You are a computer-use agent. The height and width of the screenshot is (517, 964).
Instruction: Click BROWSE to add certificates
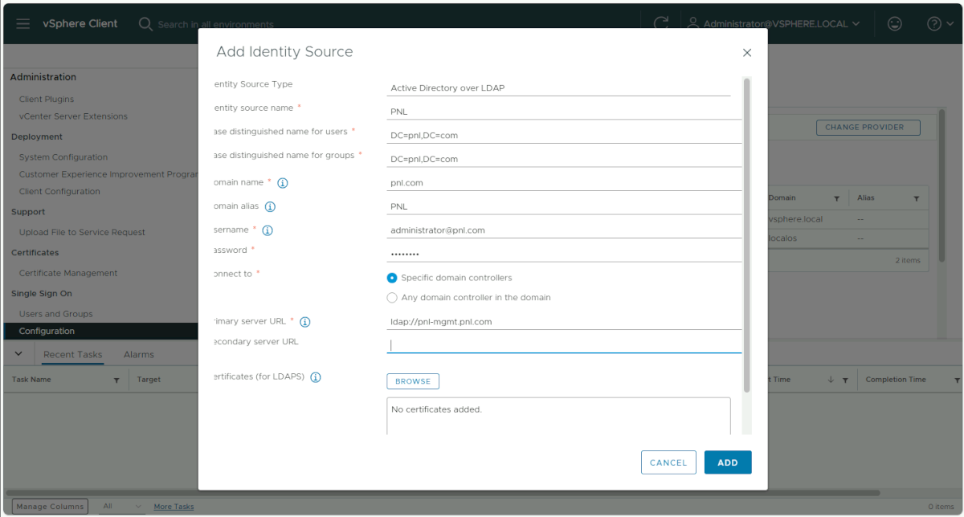[x=413, y=381]
